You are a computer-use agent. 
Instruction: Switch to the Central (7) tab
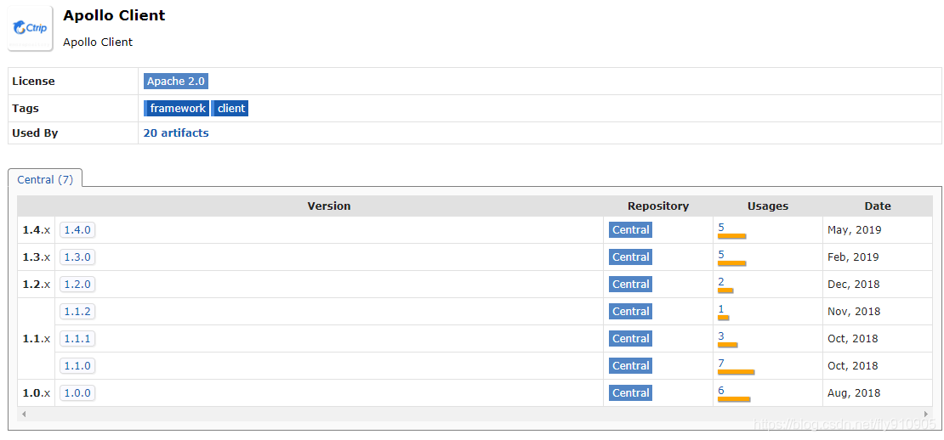(45, 180)
